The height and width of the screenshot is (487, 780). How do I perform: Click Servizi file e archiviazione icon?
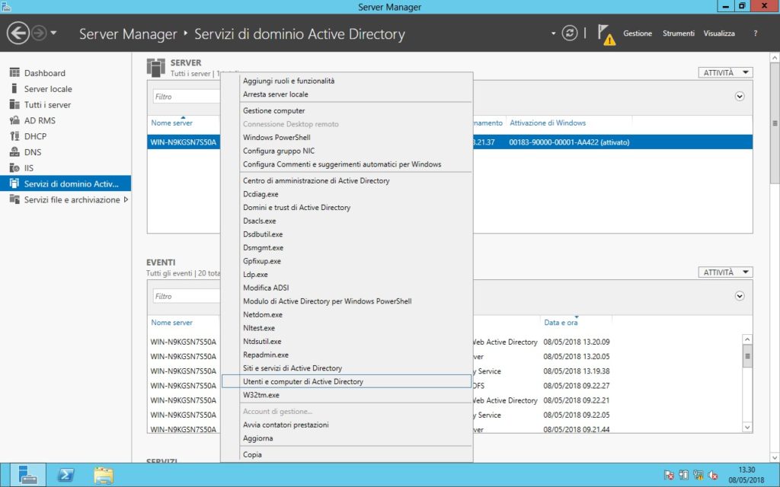click(14, 199)
